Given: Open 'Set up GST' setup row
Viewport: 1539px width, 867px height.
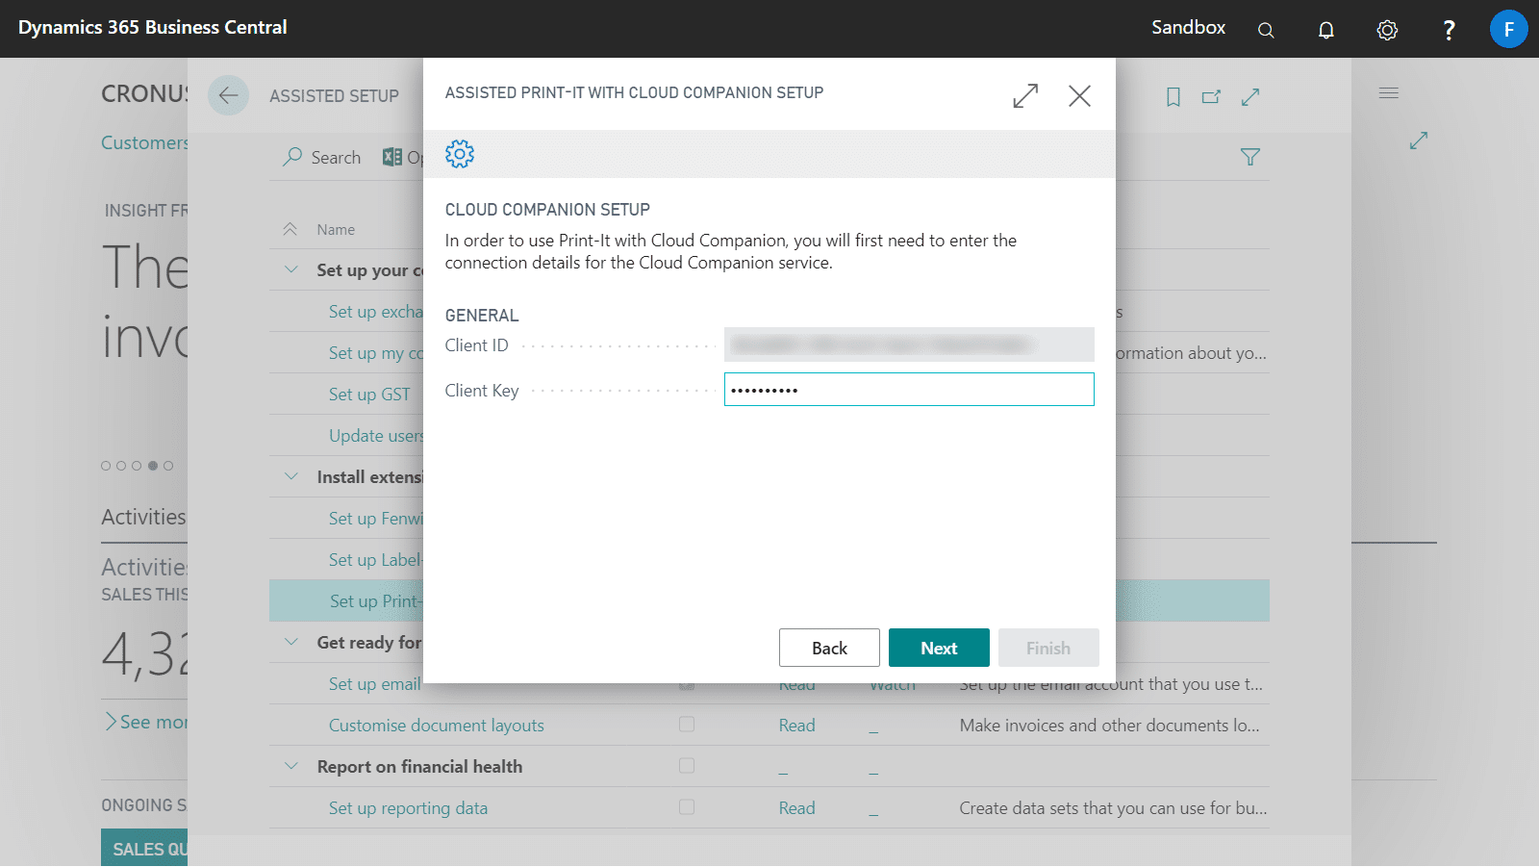Looking at the screenshot, I should pyautogui.click(x=369, y=395).
